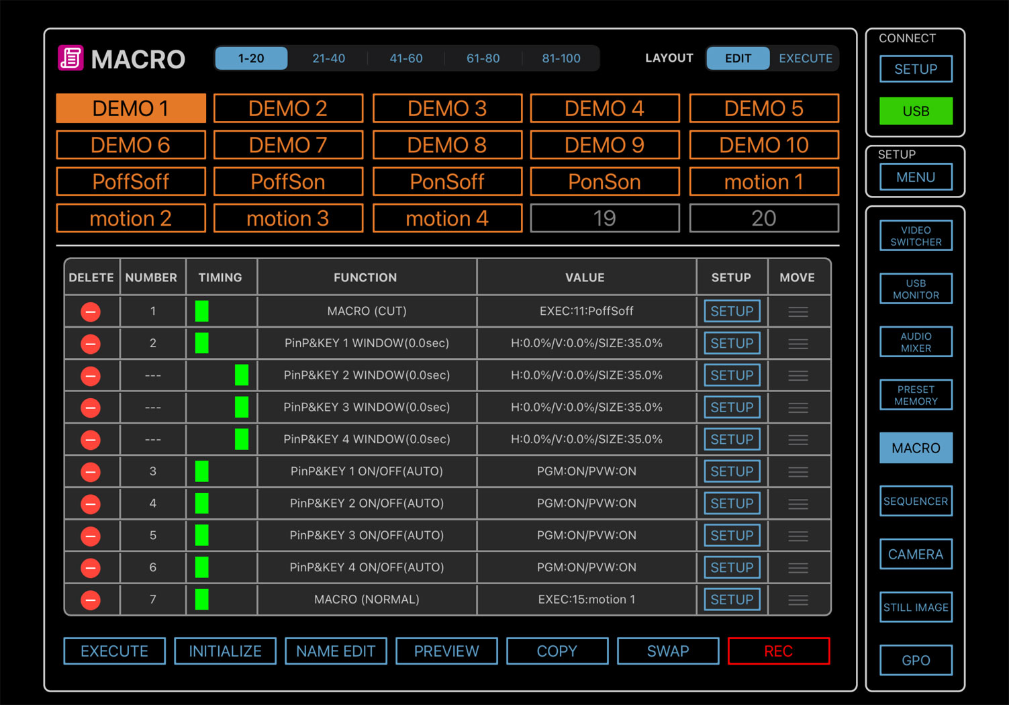Viewport: 1009px width, 705px height.
Task: Open SETUP for PinP&KEY 1 WINDOW row
Action: click(x=732, y=343)
